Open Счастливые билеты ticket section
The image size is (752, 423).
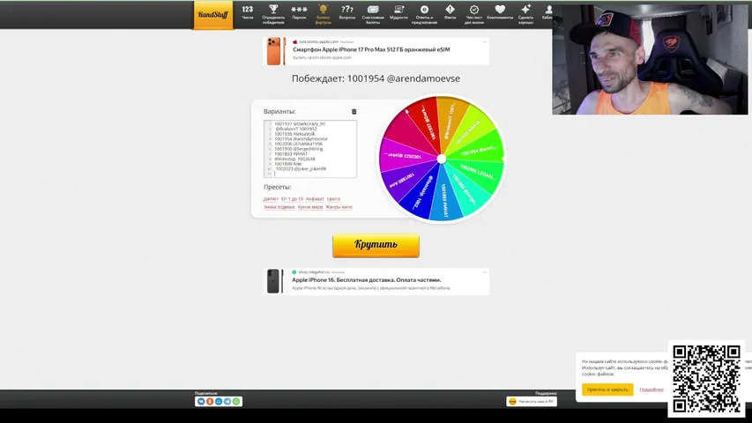click(x=373, y=14)
